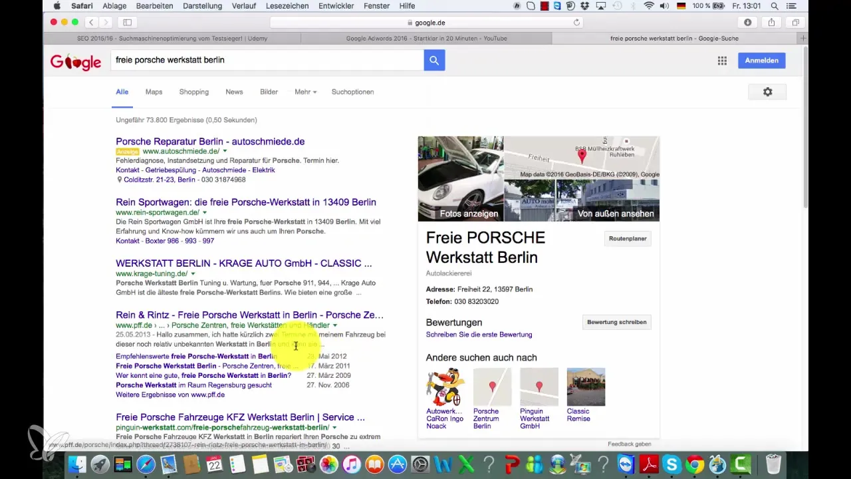Go back with Safari's back arrow
Image resolution: width=851 pixels, height=479 pixels.
coord(92,22)
